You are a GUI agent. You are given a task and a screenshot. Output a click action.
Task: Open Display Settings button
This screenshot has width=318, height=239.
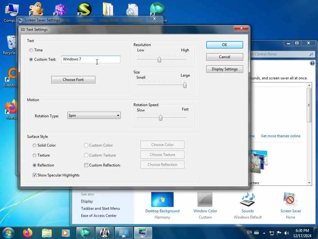pos(225,69)
